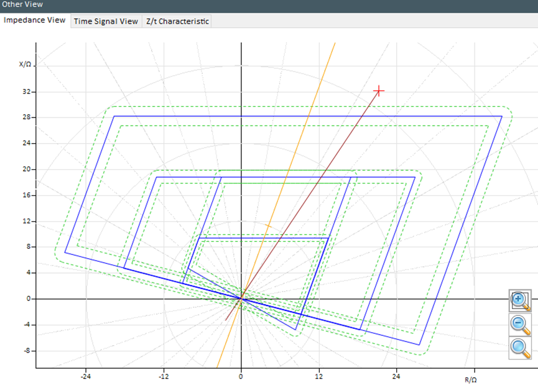538x385 pixels.
Task: Click the -8 tick label on X axis
Action: pyautogui.click(x=26, y=351)
